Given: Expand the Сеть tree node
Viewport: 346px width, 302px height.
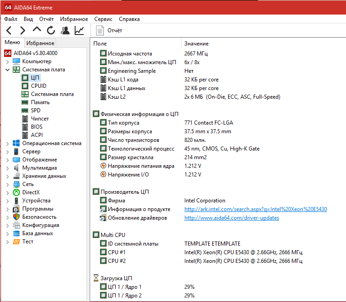Looking at the screenshot, I should [7, 185].
